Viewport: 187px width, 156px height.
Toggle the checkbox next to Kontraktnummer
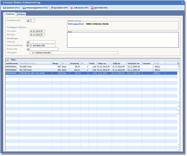pyautogui.click(x=28, y=21)
